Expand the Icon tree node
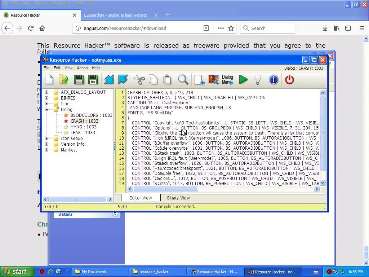Viewport: 369px width, 277px height. (46, 104)
